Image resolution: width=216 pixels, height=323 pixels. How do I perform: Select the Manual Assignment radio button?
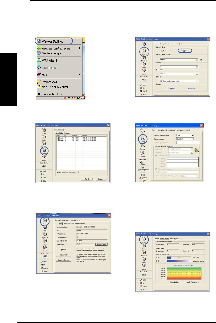[x=156, y=155]
